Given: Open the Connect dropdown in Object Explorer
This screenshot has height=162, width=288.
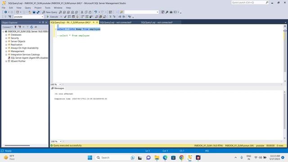Looking at the screenshot, I should [x=8, y=27].
